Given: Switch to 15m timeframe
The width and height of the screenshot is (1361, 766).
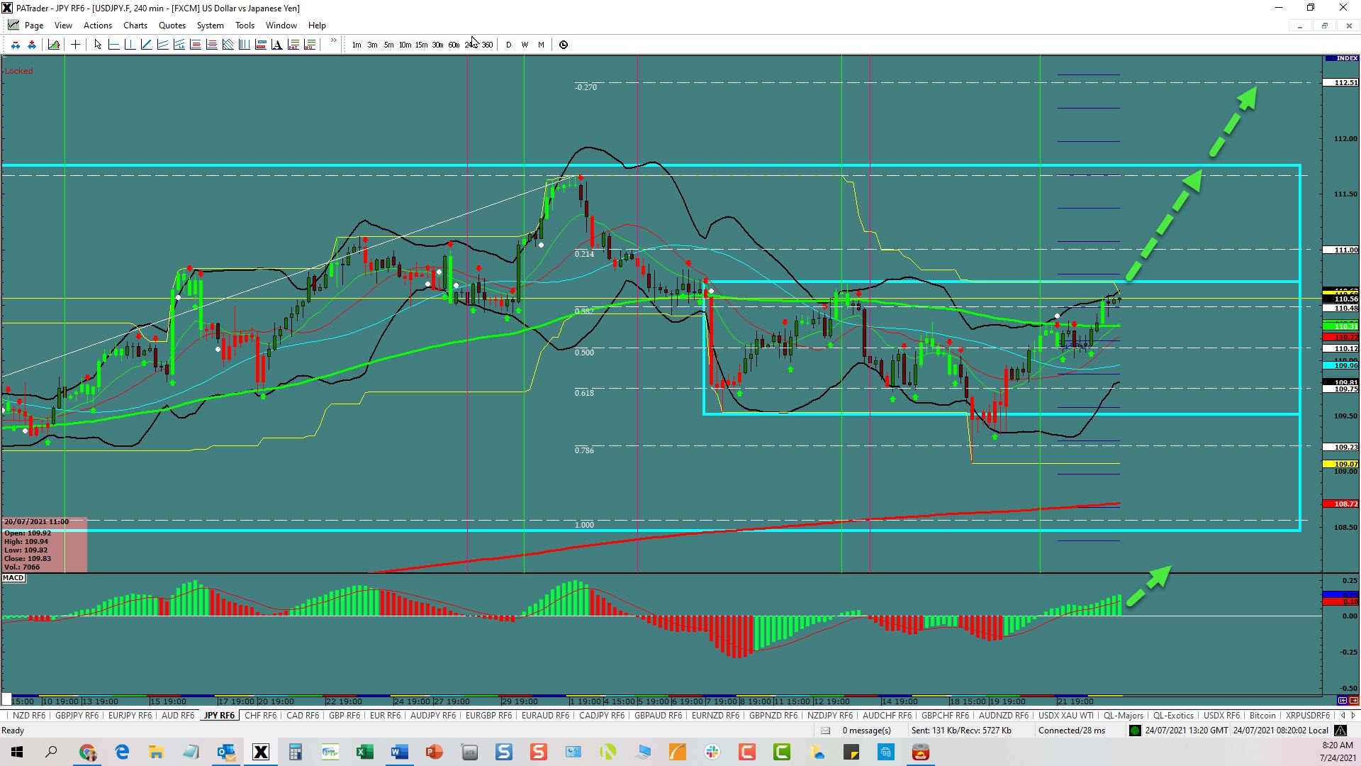Looking at the screenshot, I should 421,45.
